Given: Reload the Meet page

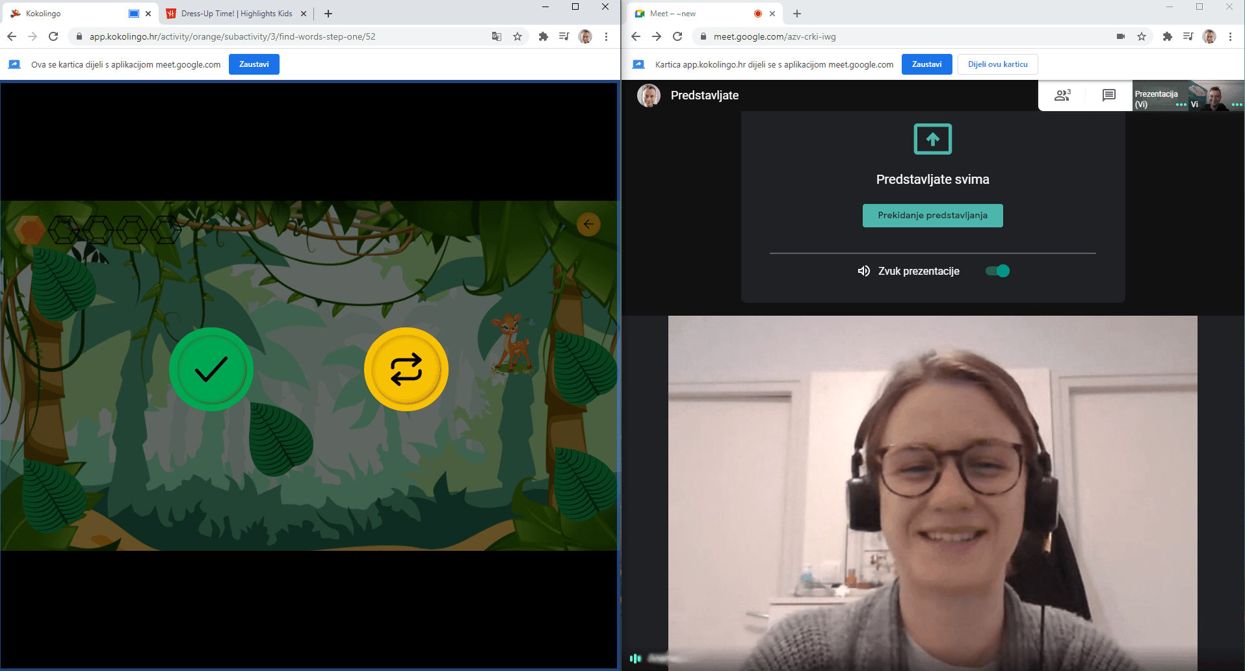Looking at the screenshot, I should [x=677, y=36].
